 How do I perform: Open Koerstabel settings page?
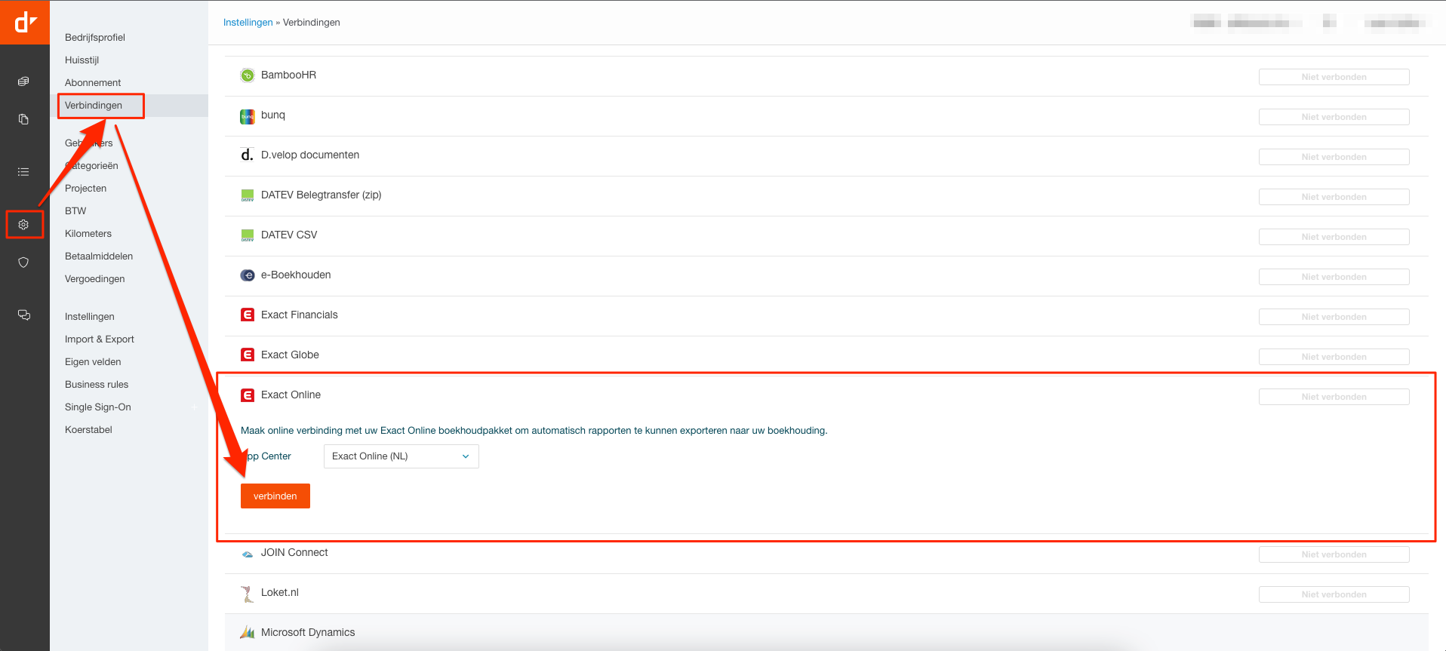coord(88,429)
